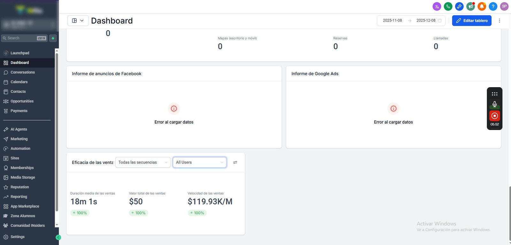Click the green phone dialer icon
The width and height of the screenshot is (511, 245).
pos(448,6)
